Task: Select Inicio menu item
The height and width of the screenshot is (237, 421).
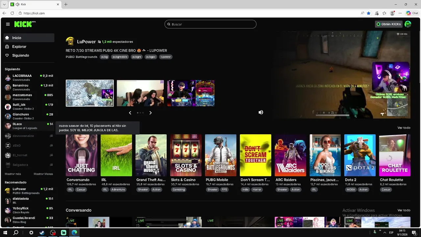Action: [x=29, y=38]
